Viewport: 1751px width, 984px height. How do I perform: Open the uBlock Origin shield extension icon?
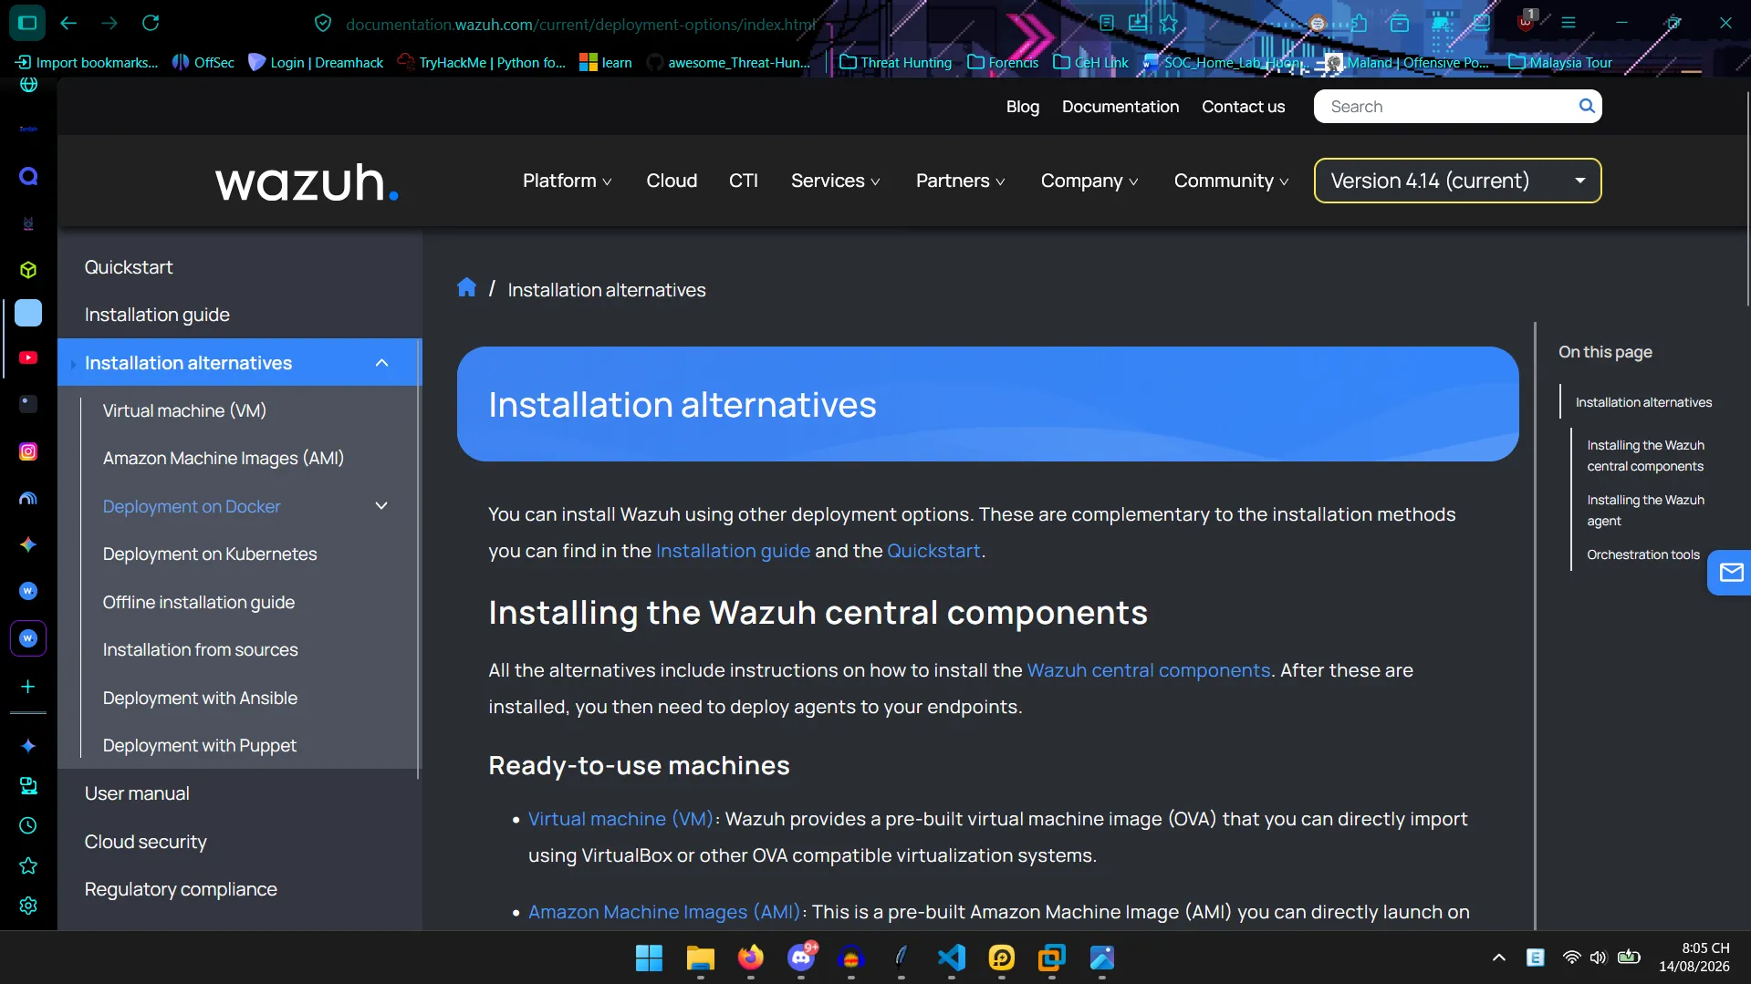1526,22
